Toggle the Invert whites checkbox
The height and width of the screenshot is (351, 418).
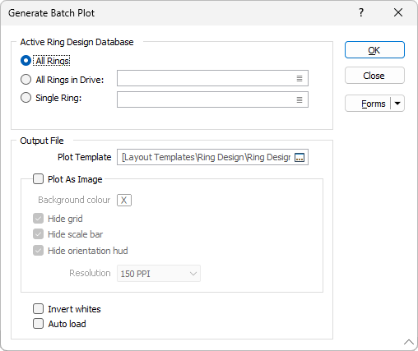click(38, 309)
